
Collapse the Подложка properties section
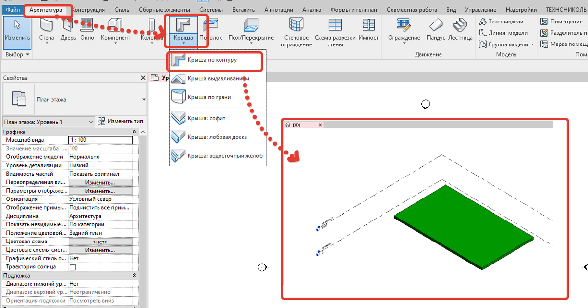(x=134, y=276)
